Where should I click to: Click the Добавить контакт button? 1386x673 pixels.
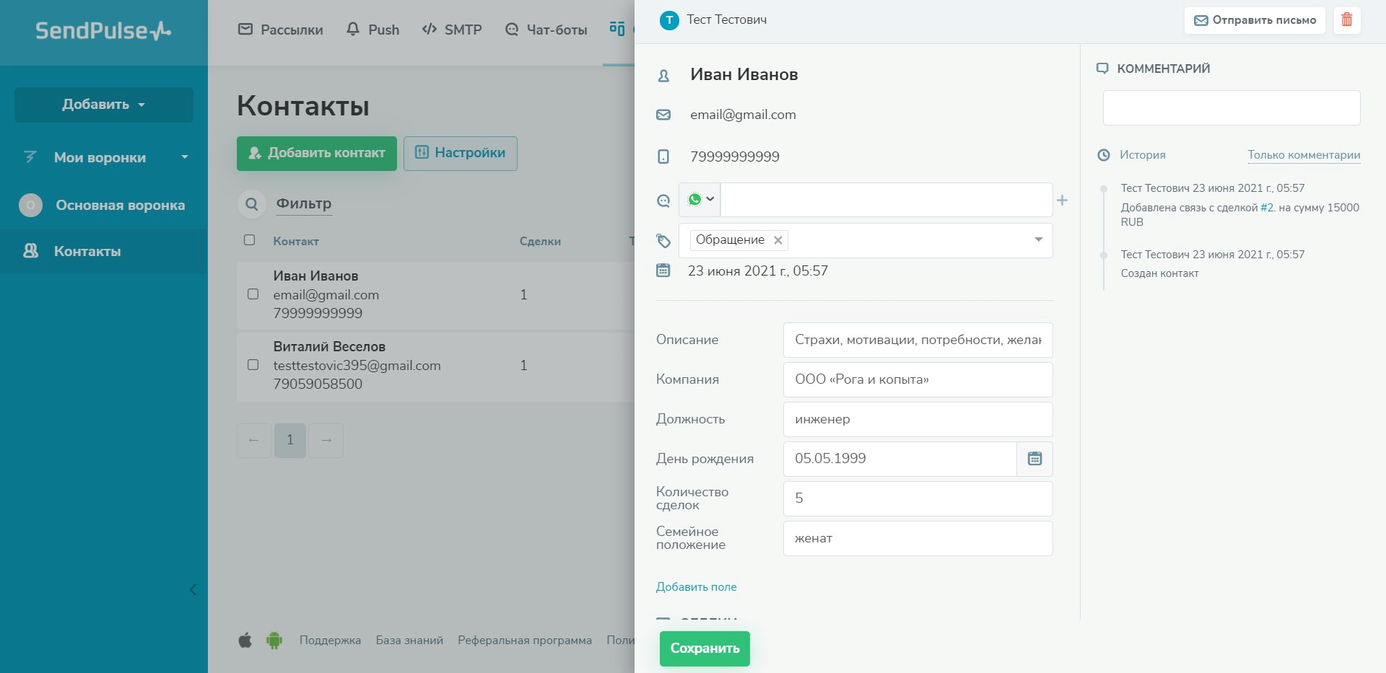pyautogui.click(x=317, y=153)
